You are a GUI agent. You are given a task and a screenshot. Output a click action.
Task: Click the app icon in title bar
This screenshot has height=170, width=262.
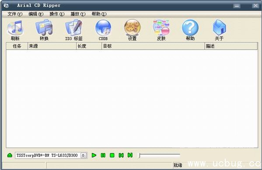pyautogui.click(x=6, y=6)
